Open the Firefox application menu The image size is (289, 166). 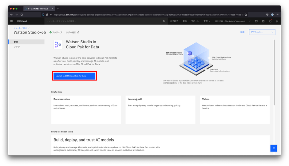click(x=277, y=14)
